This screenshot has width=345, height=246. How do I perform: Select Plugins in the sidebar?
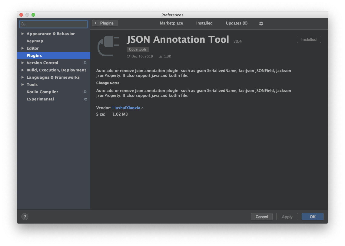click(x=54, y=55)
